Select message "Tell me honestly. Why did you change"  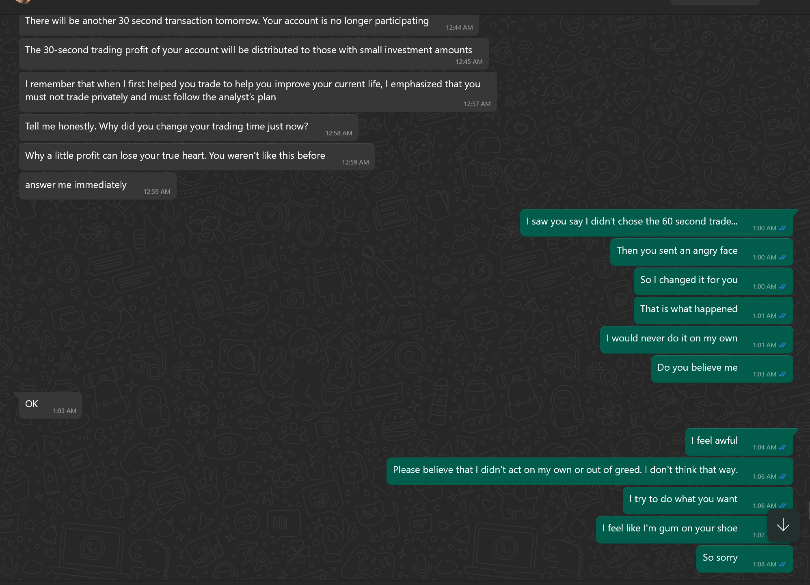[188, 127]
